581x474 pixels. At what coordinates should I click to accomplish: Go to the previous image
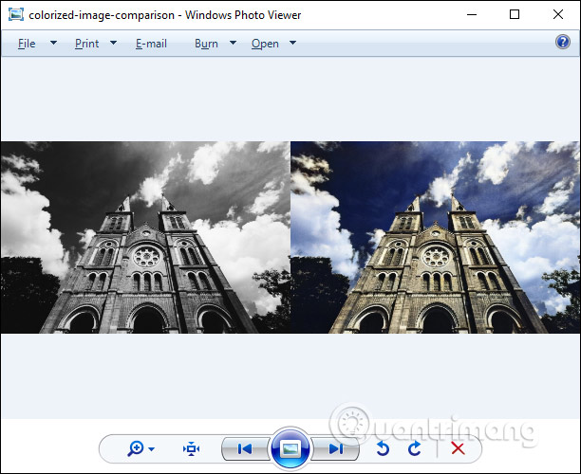point(245,449)
